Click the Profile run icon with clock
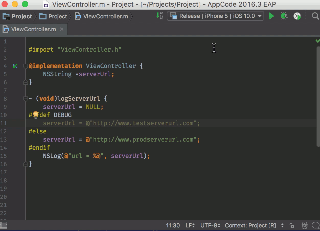The width and height of the screenshot is (320, 231). 297,16
